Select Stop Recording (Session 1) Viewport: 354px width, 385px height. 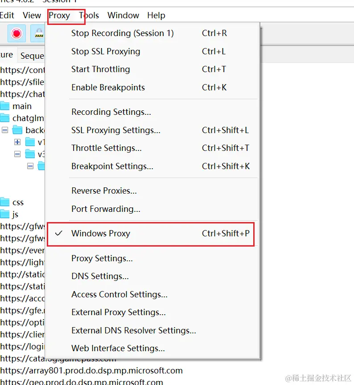click(x=152, y=33)
